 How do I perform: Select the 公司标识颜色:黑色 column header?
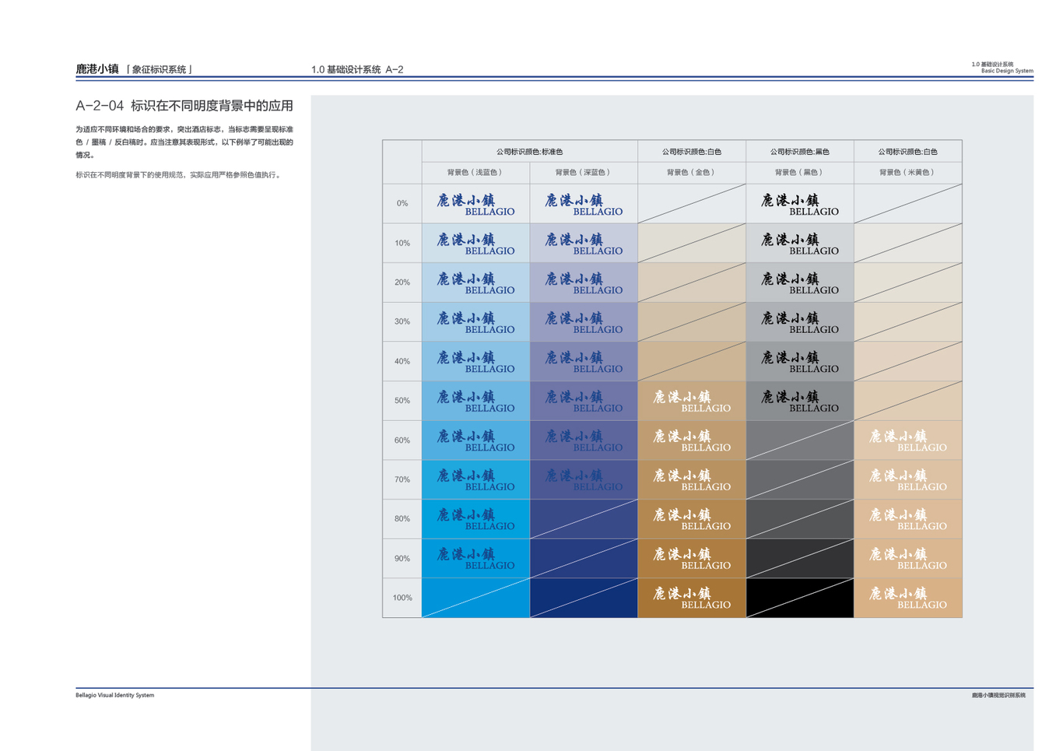pos(799,152)
